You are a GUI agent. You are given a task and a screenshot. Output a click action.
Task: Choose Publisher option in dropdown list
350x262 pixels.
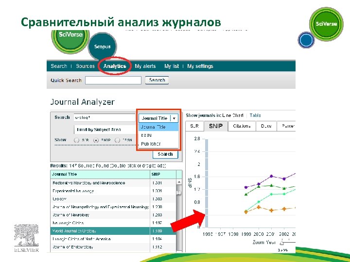coord(158,144)
